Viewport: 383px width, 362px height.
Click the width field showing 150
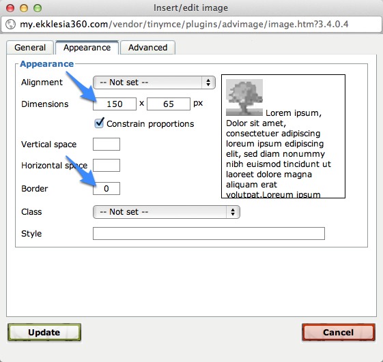pos(115,104)
